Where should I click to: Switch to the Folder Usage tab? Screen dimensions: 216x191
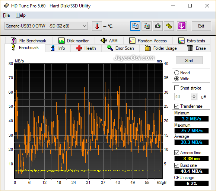161,48
